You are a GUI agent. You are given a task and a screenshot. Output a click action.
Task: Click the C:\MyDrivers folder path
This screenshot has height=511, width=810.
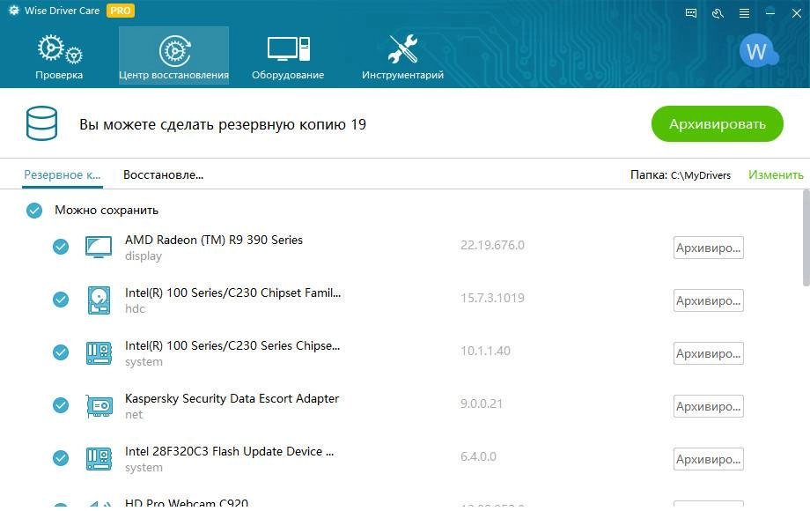pyautogui.click(x=701, y=175)
